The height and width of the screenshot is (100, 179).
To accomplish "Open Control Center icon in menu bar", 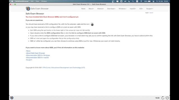I will [x=154, y=1].
